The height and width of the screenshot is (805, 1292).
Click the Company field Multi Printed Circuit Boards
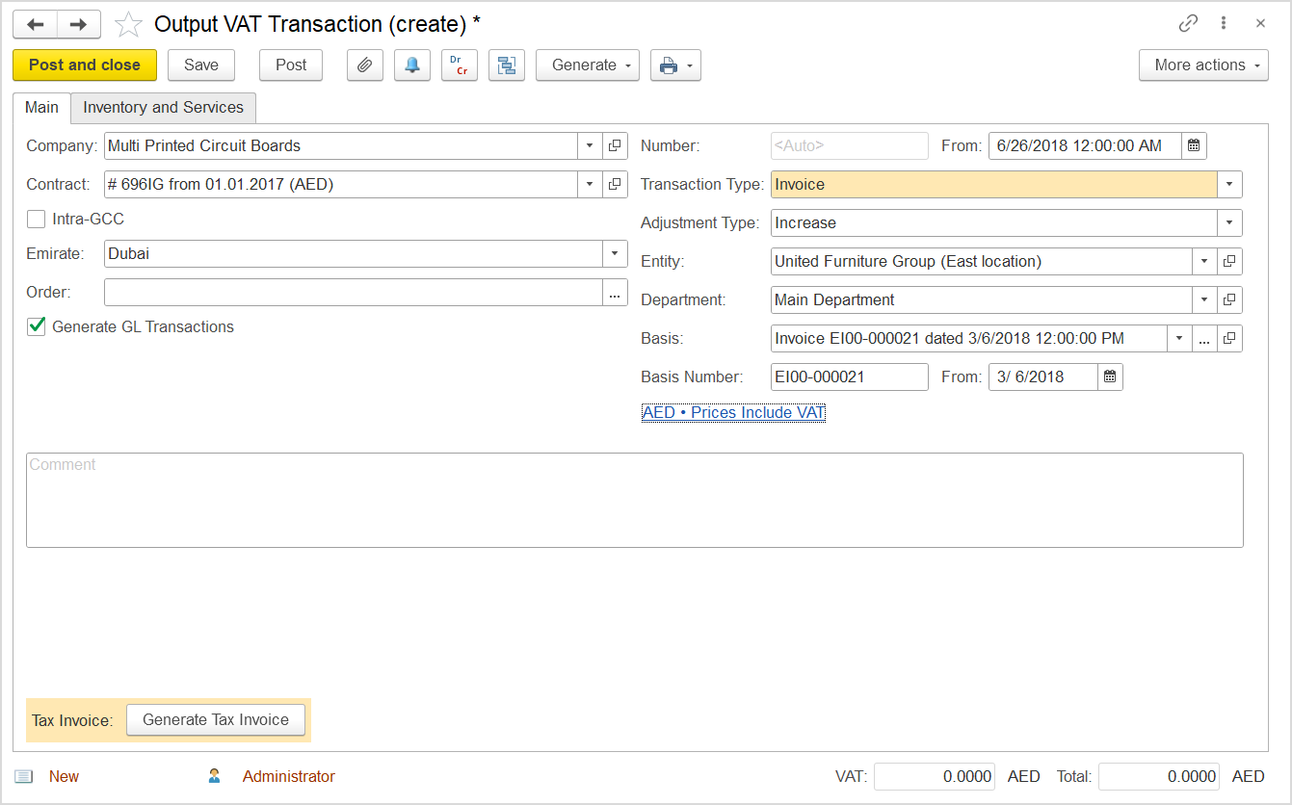(341, 146)
